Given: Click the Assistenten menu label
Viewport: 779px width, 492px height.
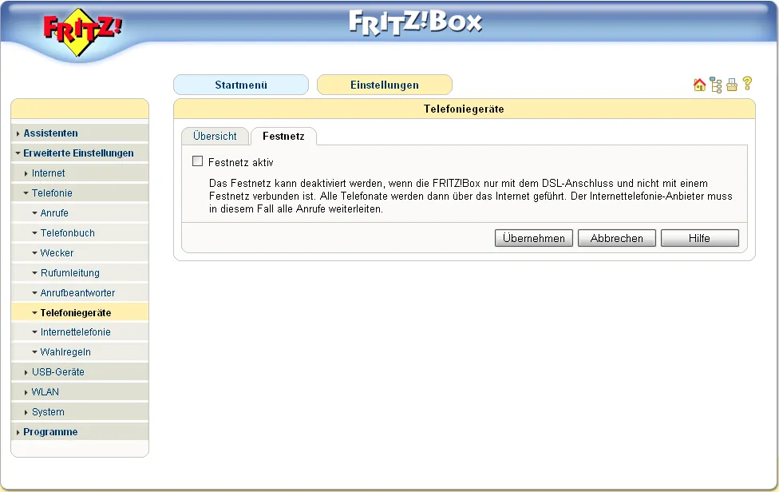Looking at the screenshot, I should (x=50, y=133).
